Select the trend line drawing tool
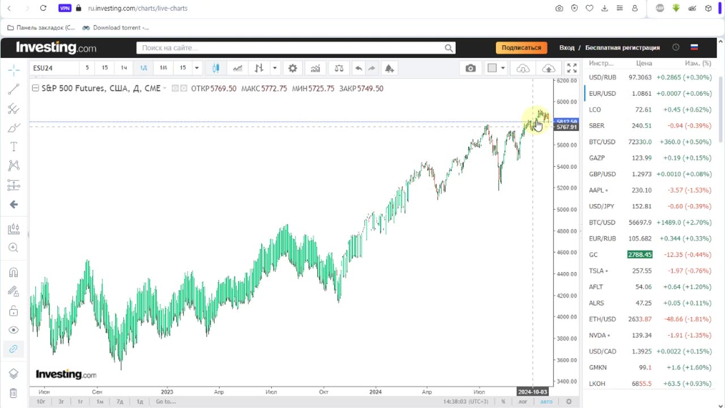The image size is (725, 408). [14, 89]
